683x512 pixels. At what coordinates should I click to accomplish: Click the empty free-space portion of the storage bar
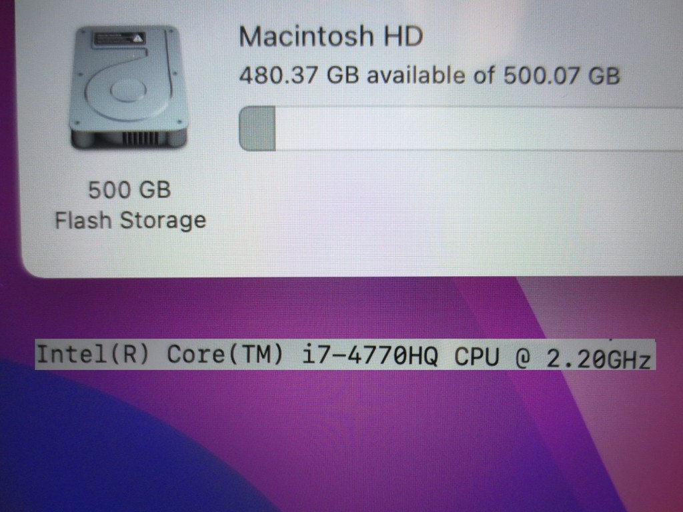(479, 129)
